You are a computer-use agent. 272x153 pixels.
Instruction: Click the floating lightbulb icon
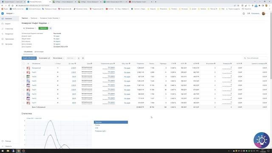click(262, 140)
